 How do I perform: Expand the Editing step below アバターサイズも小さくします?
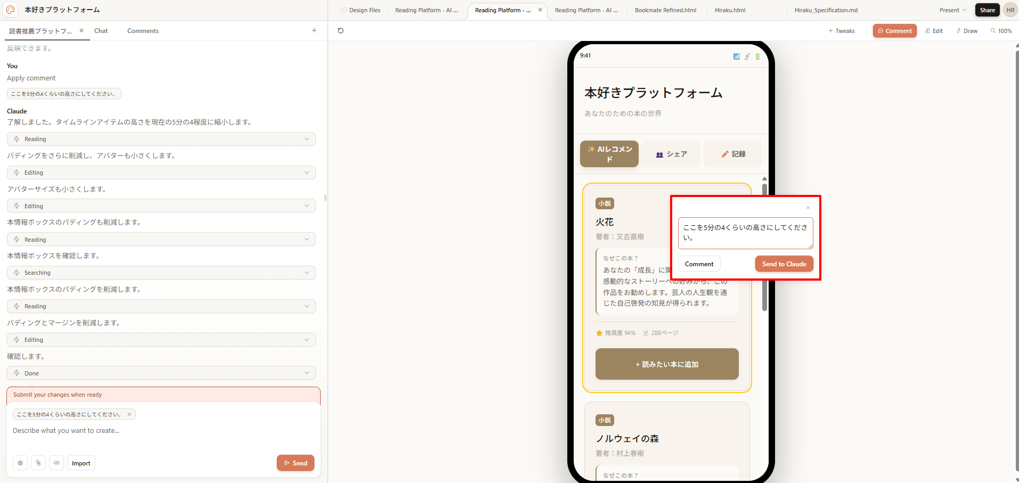tap(161, 206)
